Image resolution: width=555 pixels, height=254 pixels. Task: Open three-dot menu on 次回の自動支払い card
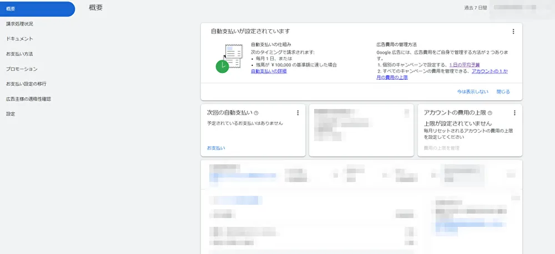(297, 113)
